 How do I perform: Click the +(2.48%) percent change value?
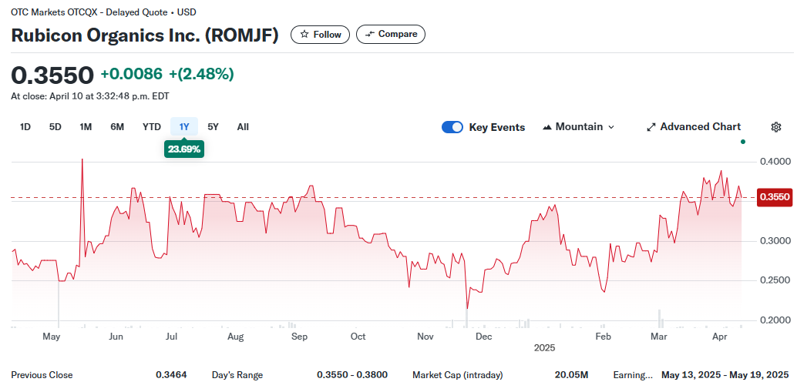coord(202,74)
